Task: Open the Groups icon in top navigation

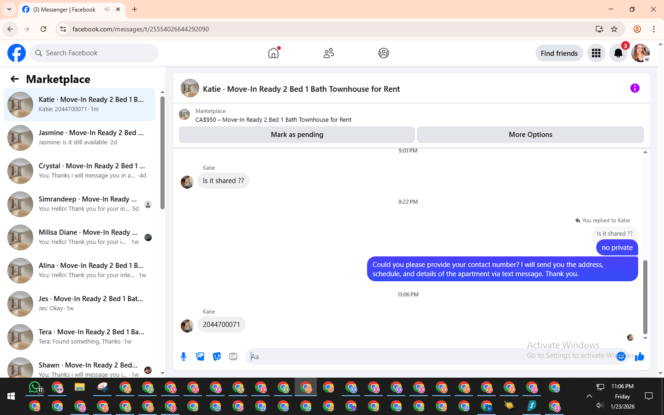Action: [384, 53]
